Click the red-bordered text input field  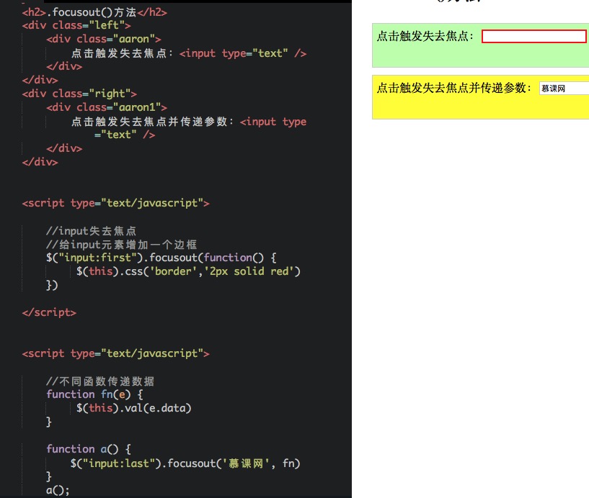click(533, 37)
